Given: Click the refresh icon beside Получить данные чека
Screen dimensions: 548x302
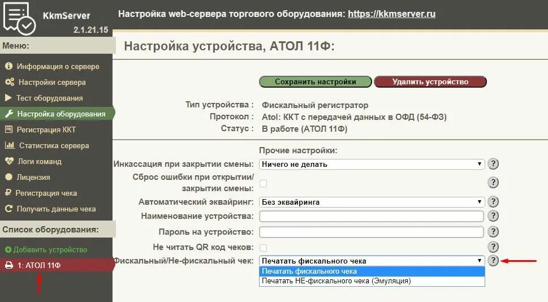Looking at the screenshot, I should coord(8,209).
